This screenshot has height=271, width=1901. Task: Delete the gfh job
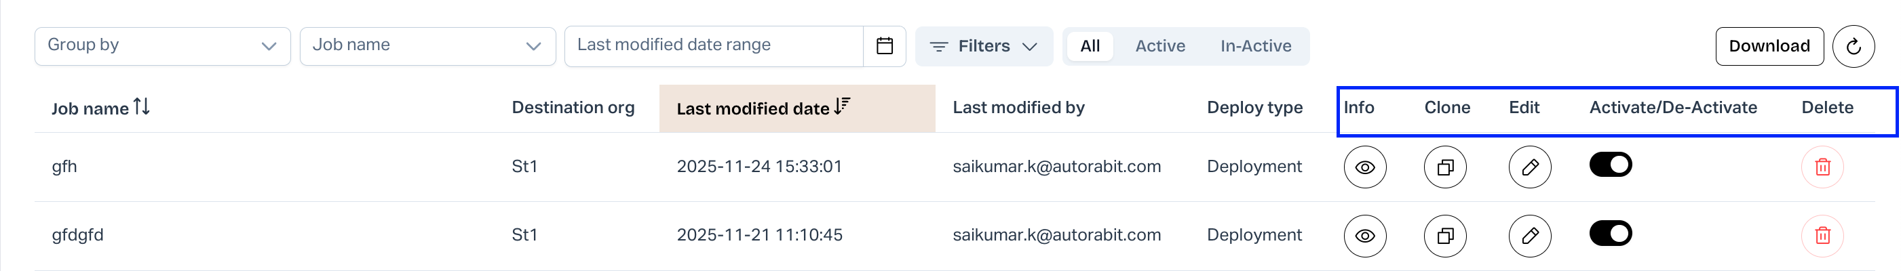point(1822,167)
